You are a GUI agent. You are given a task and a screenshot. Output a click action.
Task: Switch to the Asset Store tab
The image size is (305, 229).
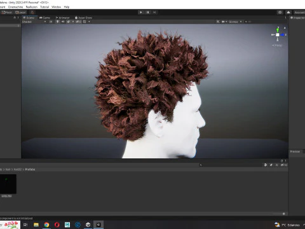click(83, 18)
